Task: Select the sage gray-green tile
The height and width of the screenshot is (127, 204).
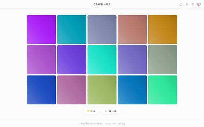Action: [x=163, y=60]
